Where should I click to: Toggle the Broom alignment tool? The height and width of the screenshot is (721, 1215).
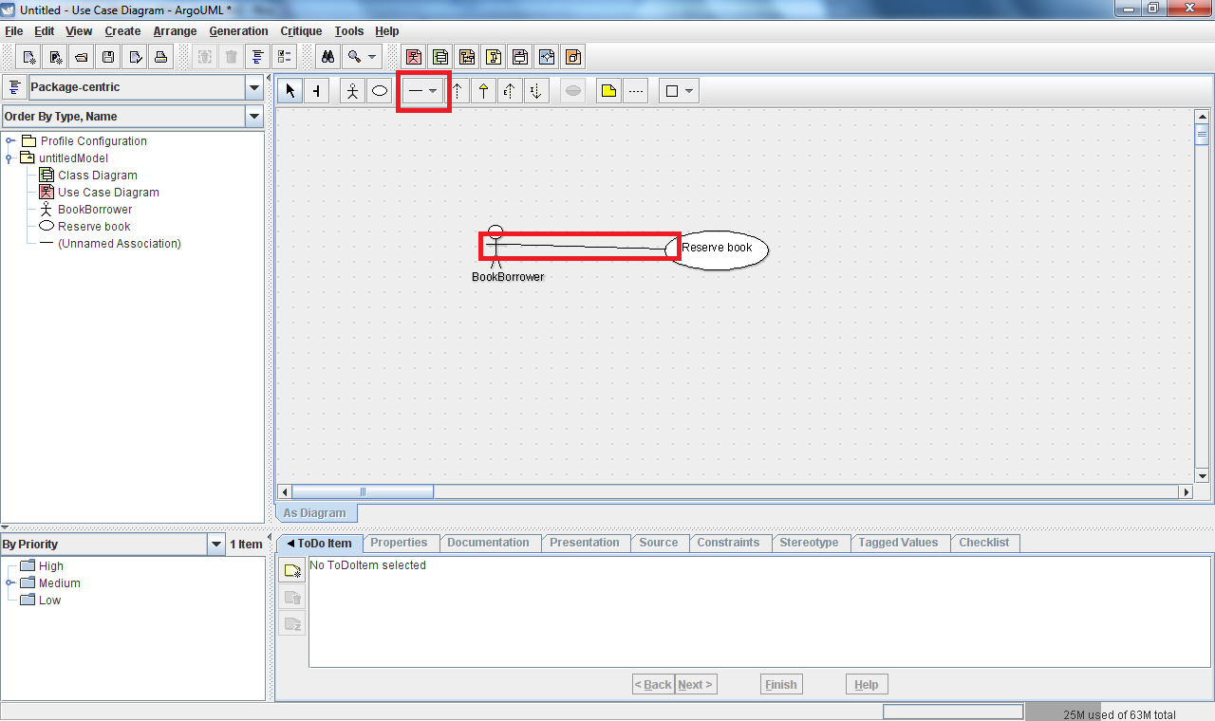pos(315,91)
